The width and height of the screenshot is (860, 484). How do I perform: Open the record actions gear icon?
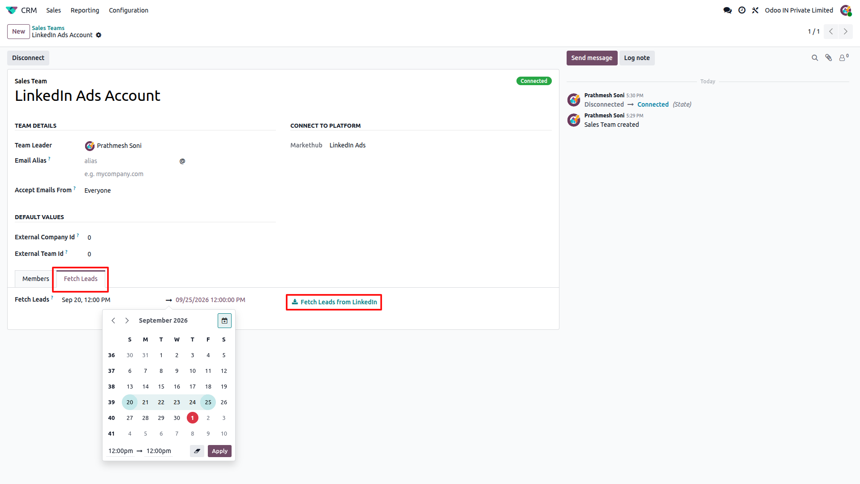pyautogui.click(x=99, y=35)
